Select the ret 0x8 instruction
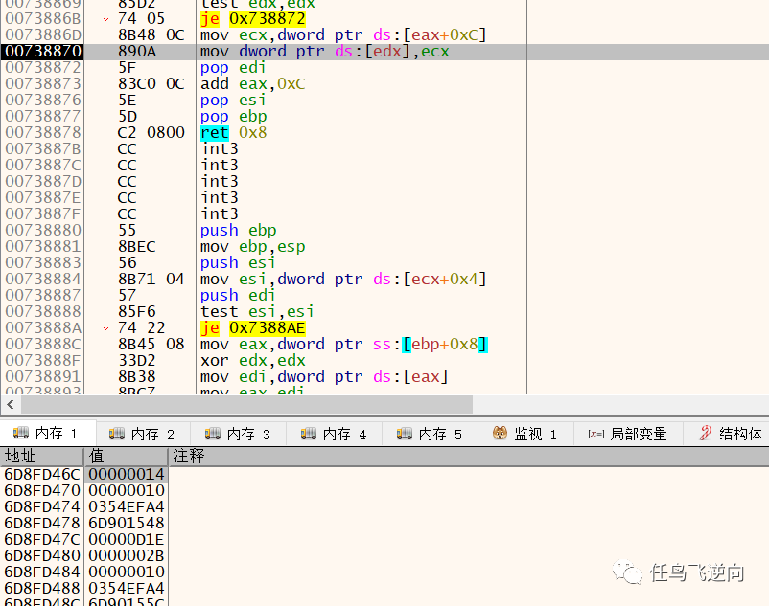Viewport: 769px width, 606px height. (233, 133)
